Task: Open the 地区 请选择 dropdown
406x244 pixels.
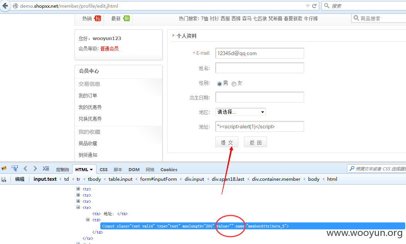Action: coord(240,112)
